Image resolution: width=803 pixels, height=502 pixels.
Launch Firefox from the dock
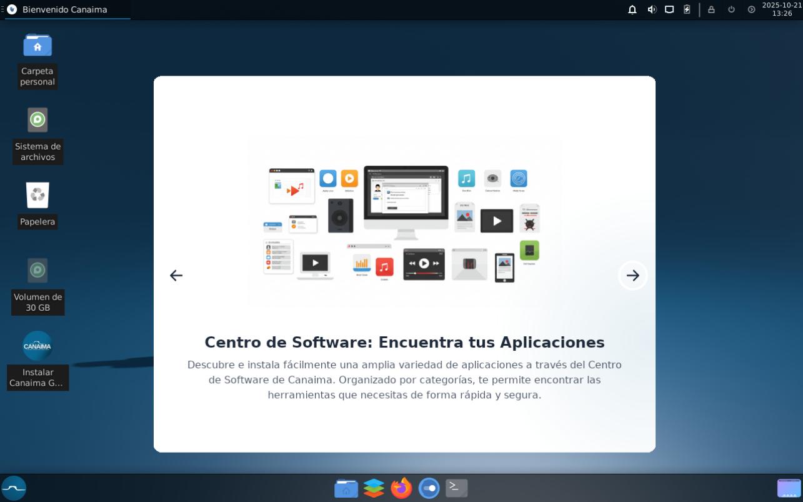click(x=401, y=488)
